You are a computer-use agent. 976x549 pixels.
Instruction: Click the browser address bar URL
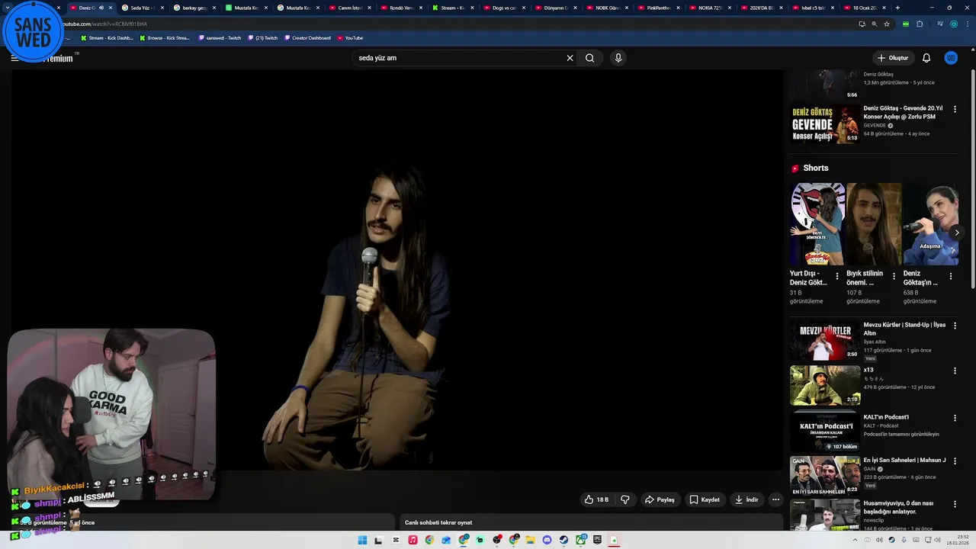(x=104, y=24)
